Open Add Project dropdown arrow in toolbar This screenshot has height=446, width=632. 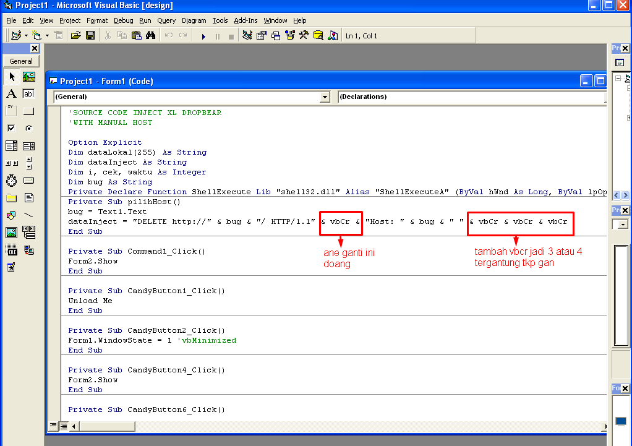[x=26, y=35]
